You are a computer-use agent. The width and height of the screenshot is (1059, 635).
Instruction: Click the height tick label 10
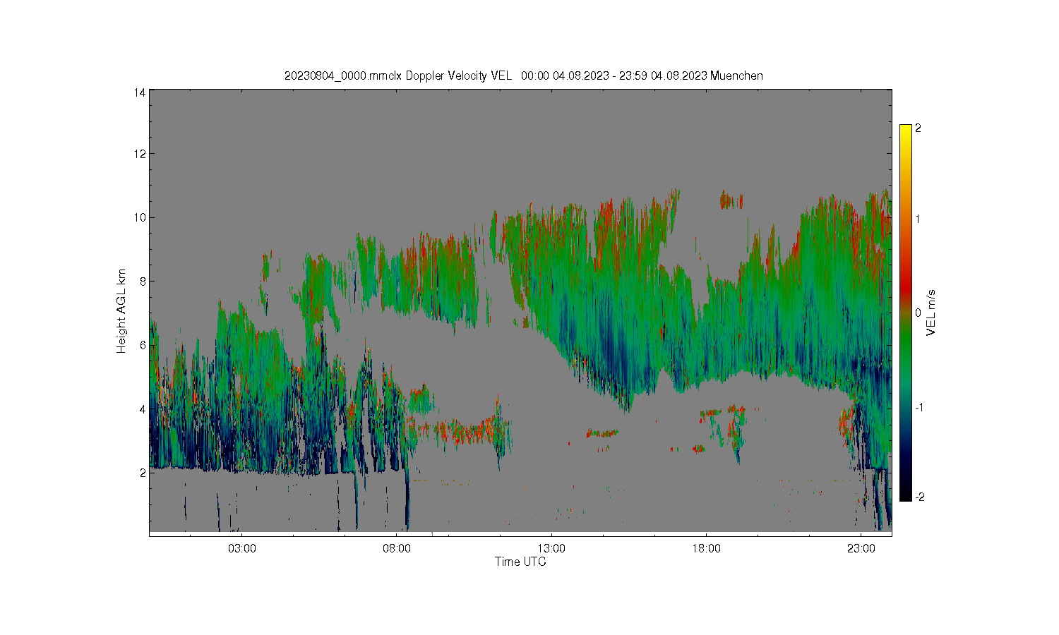[139, 217]
